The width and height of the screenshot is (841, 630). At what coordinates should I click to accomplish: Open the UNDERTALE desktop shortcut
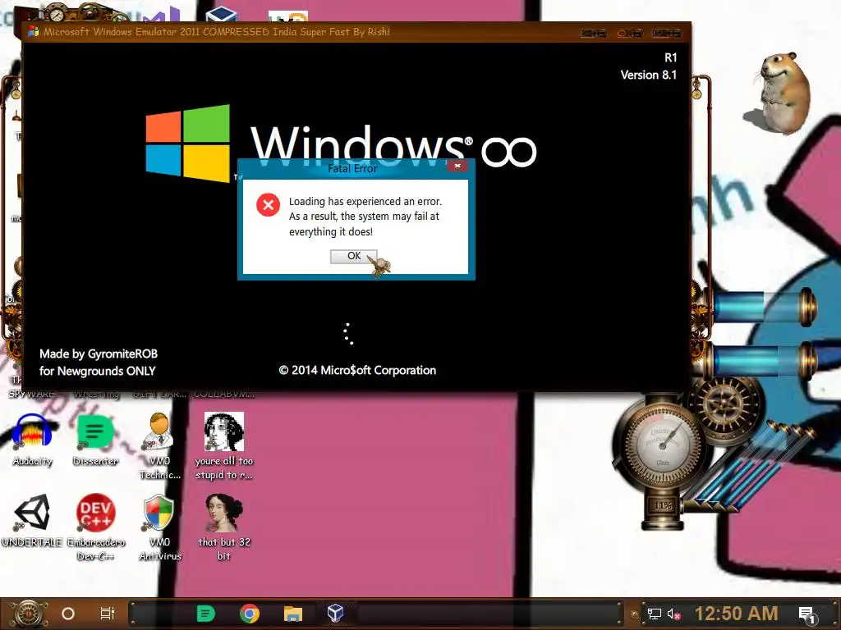click(x=32, y=519)
